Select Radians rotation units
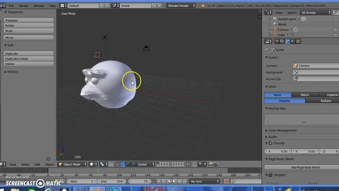Screen dimensions: 339x191 click(322, 101)
